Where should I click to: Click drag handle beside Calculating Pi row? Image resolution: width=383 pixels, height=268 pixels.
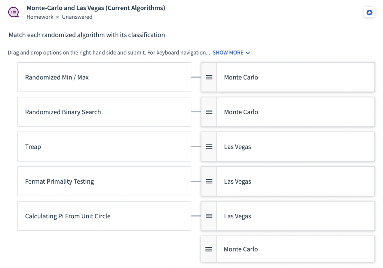click(209, 216)
